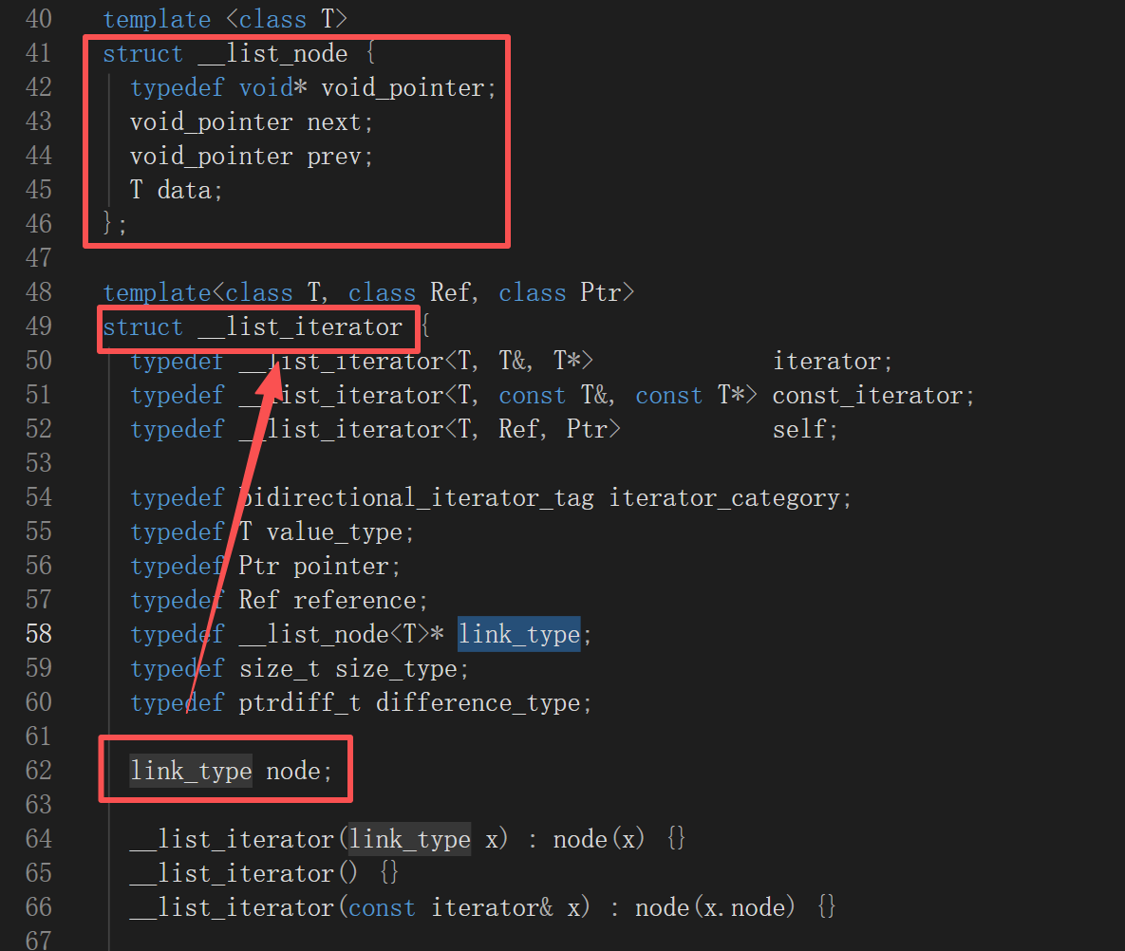
Task: Click line number 62 in the gutter
Action: [x=39, y=771]
